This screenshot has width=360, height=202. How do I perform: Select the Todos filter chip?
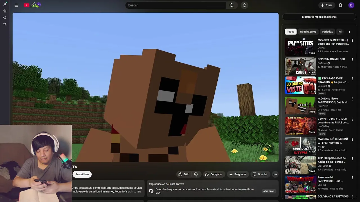point(291,32)
